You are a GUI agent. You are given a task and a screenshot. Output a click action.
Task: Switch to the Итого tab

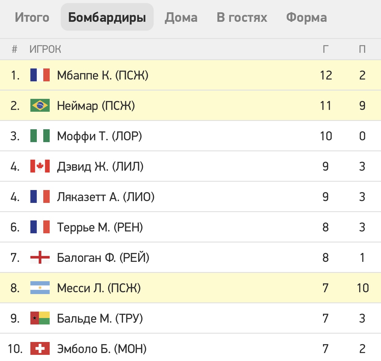32,17
